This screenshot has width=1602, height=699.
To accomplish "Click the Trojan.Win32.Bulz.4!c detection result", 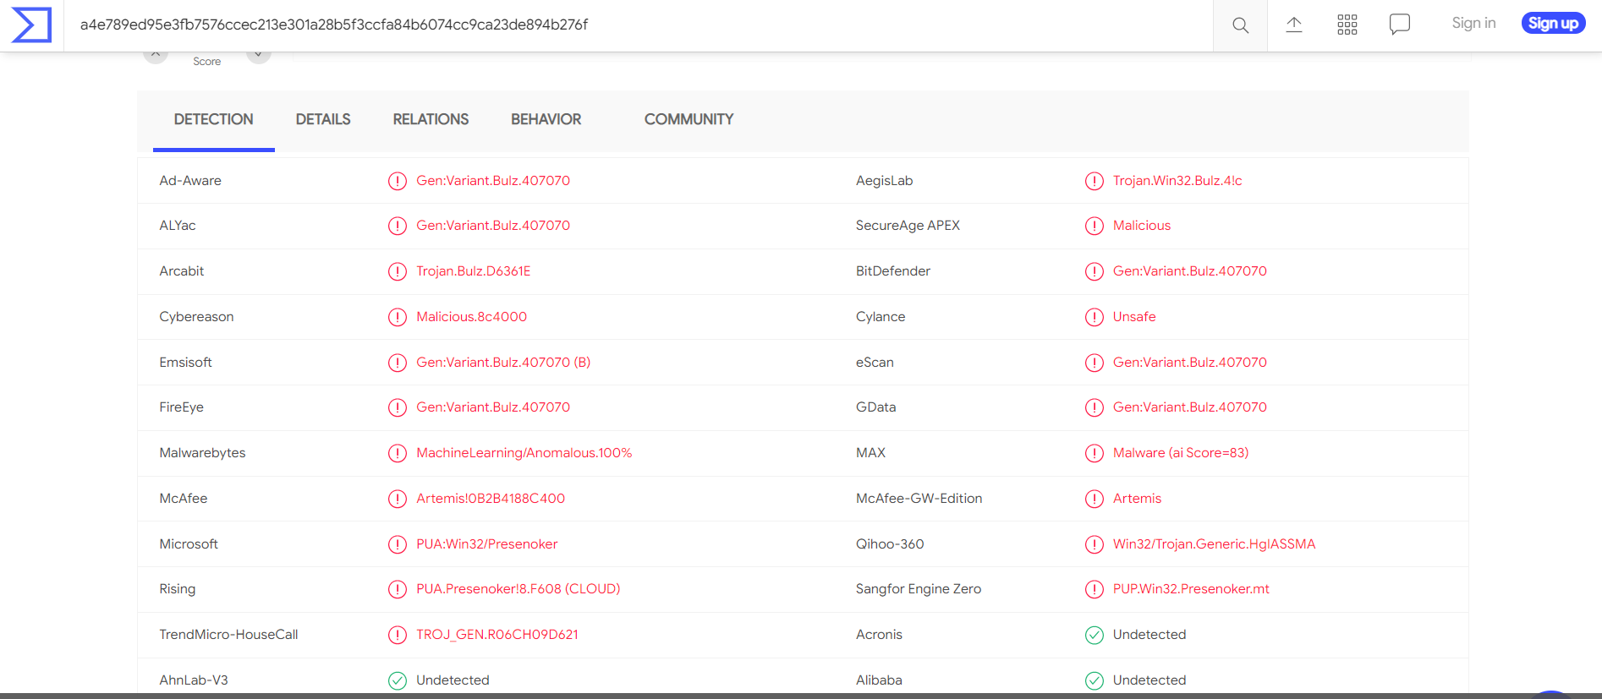I will [1177, 181].
